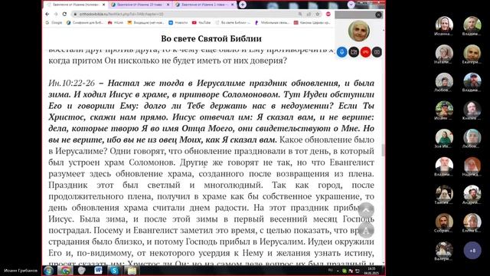This screenshot has width=490, height=276.
Task: Select participant Натали in the right-hand list
Action: [444, 54]
